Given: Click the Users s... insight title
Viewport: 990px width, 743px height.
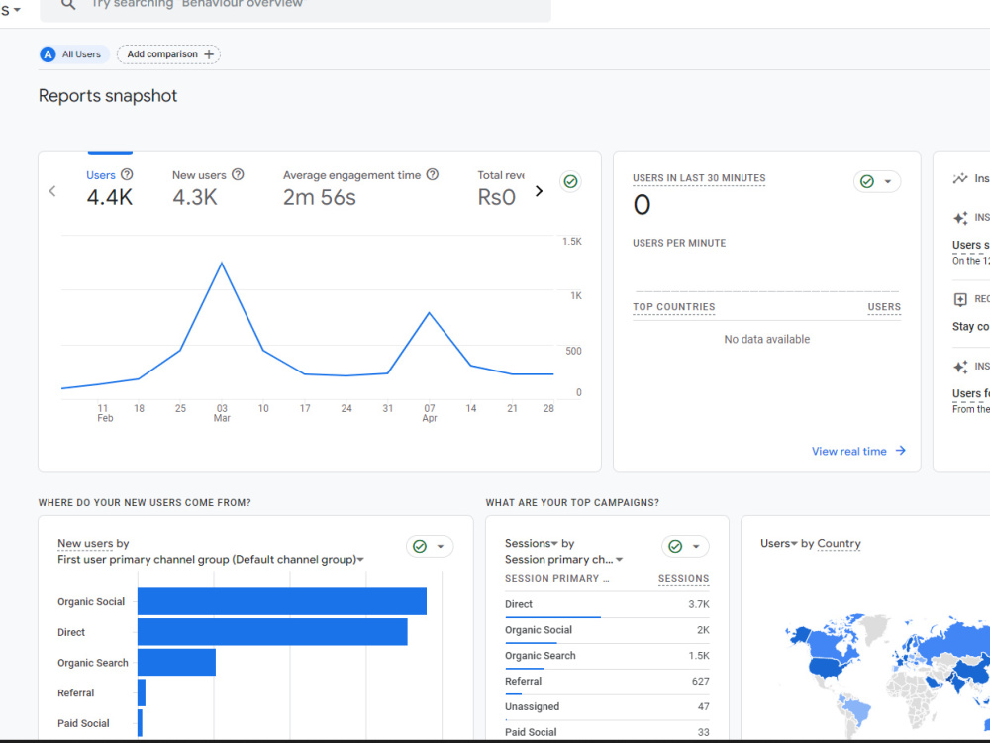Looking at the screenshot, I should point(971,245).
